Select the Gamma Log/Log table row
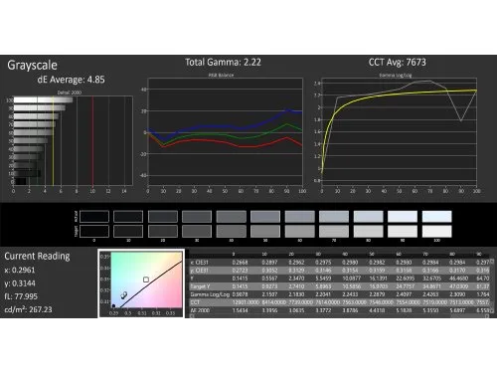 (340, 294)
